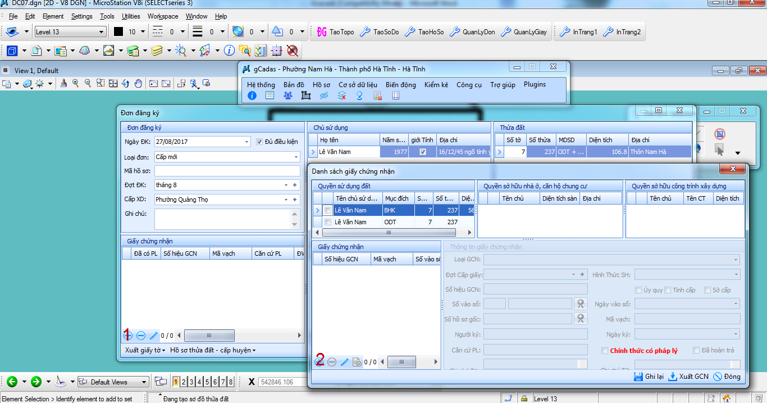The height and width of the screenshot is (403, 767).
Task: Expand the Level 13 dropdown
Action: (x=102, y=32)
